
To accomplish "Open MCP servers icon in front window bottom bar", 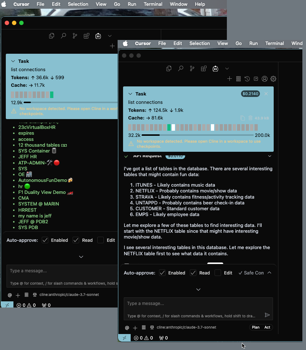I will (144, 327).
